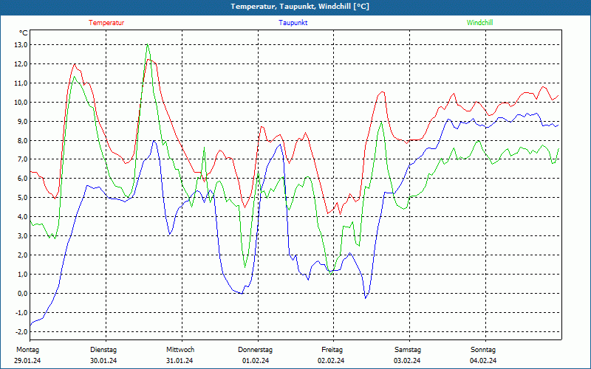Click the 13,0 y-axis value

click(21, 45)
